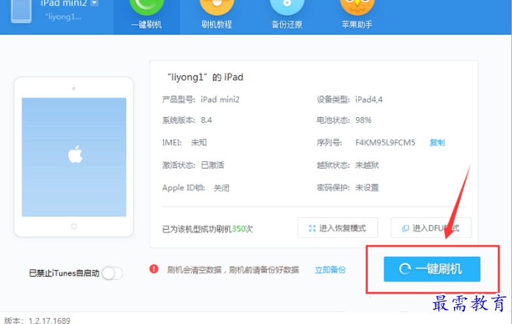The height and width of the screenshot is (324, 512).
Task: Open the 立即备份 backup link
Action: 330,270
